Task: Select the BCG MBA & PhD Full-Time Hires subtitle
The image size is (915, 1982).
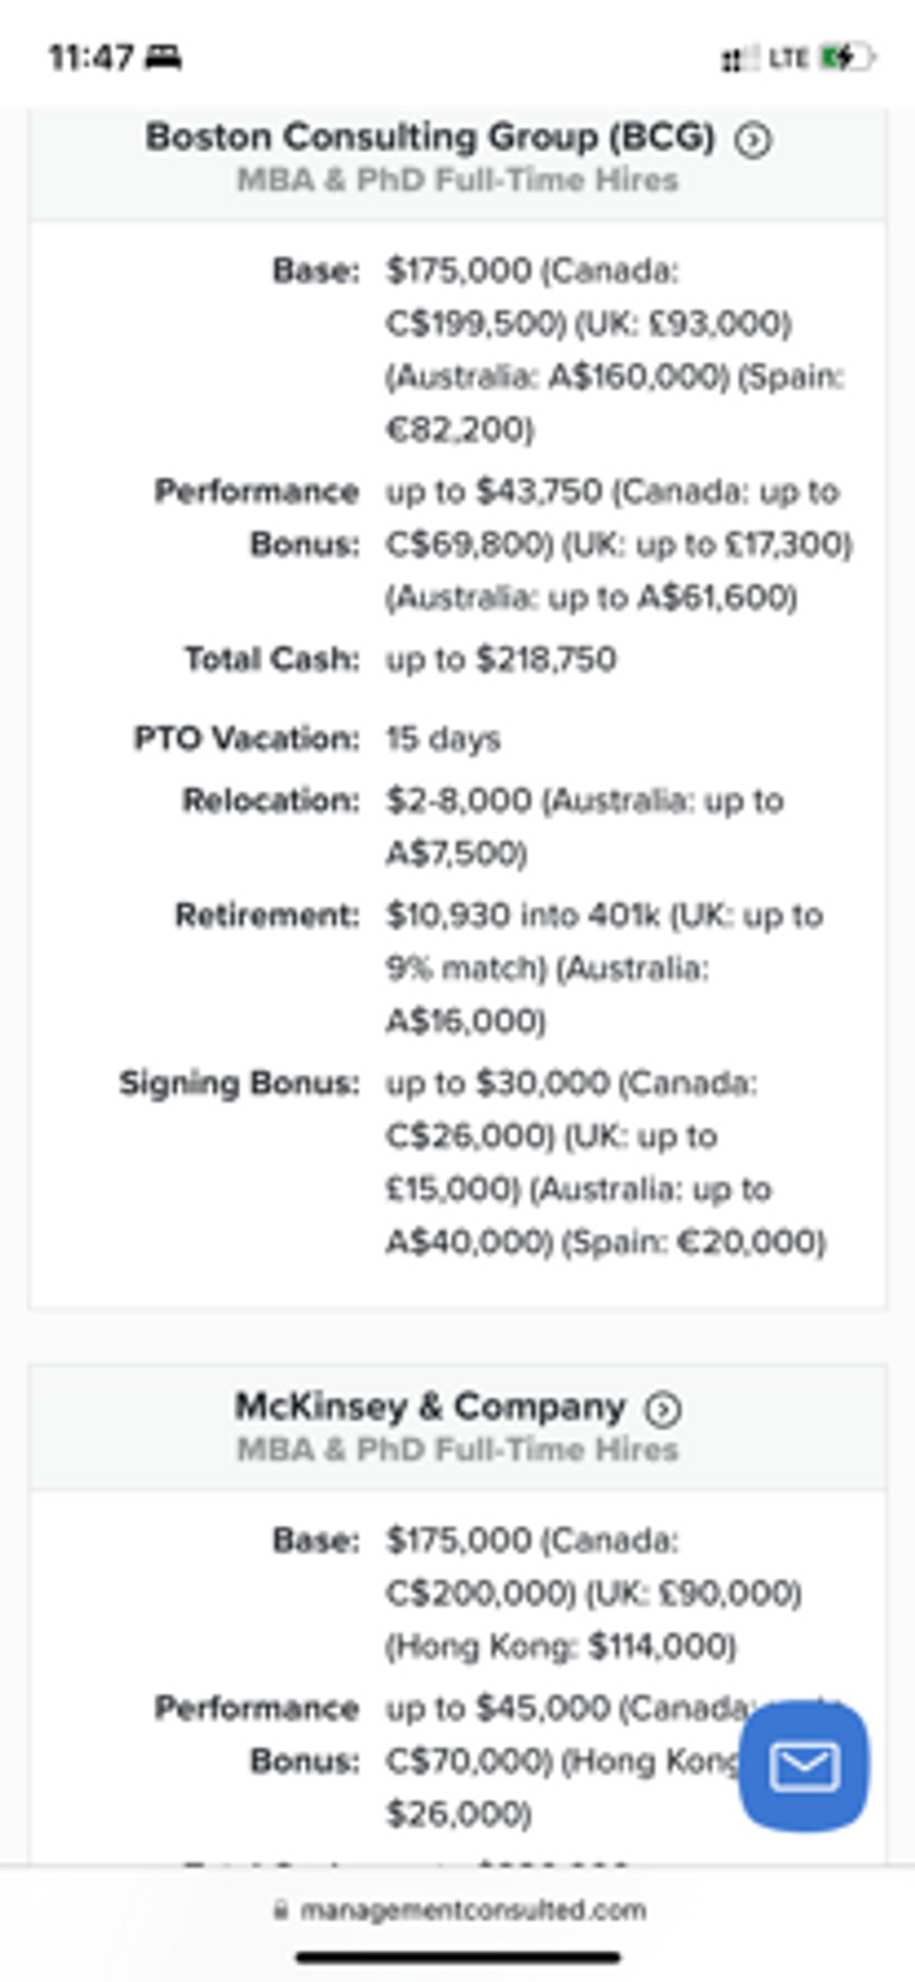Action: pos(458,180)
